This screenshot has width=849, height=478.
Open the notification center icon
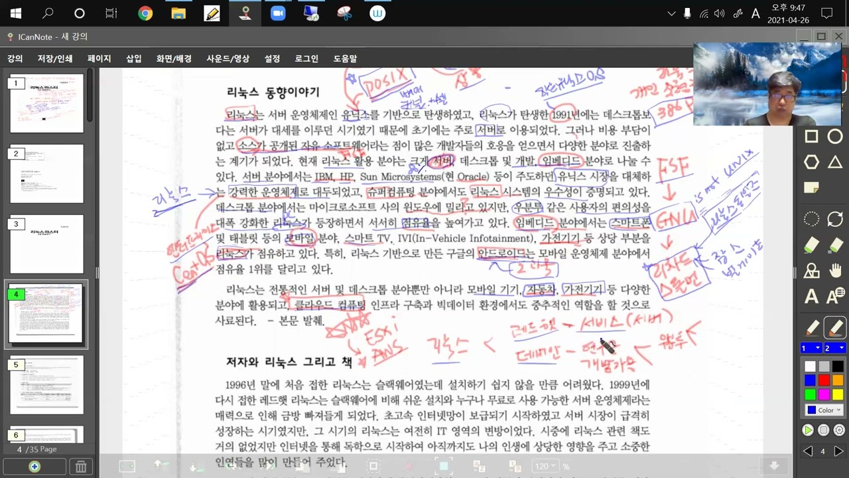826,13
